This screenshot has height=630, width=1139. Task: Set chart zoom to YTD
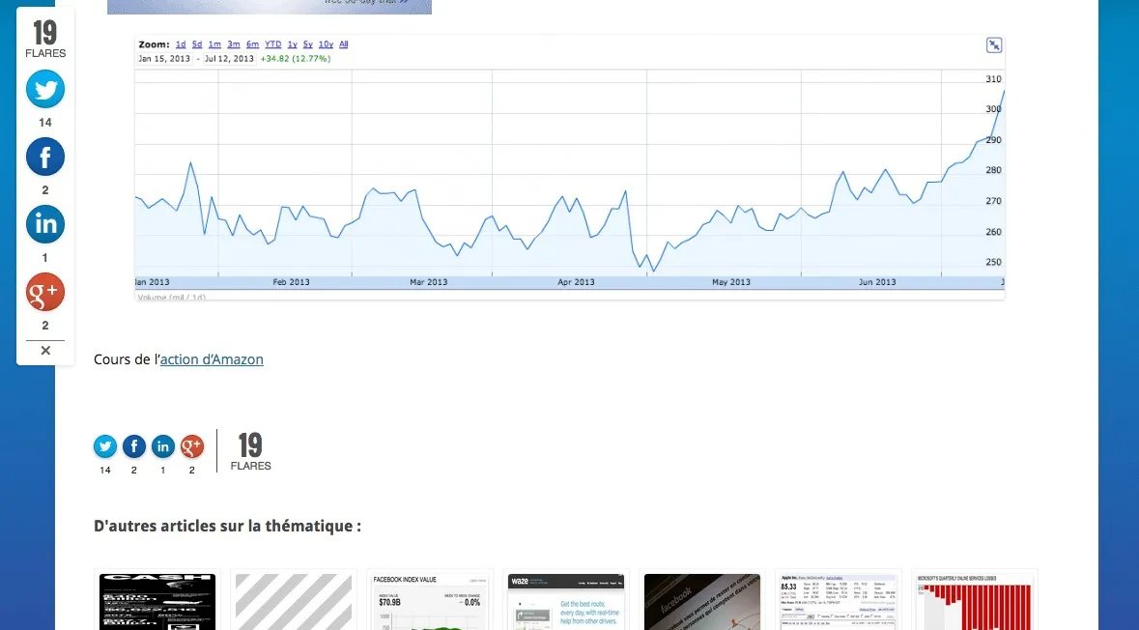(273, 44)
